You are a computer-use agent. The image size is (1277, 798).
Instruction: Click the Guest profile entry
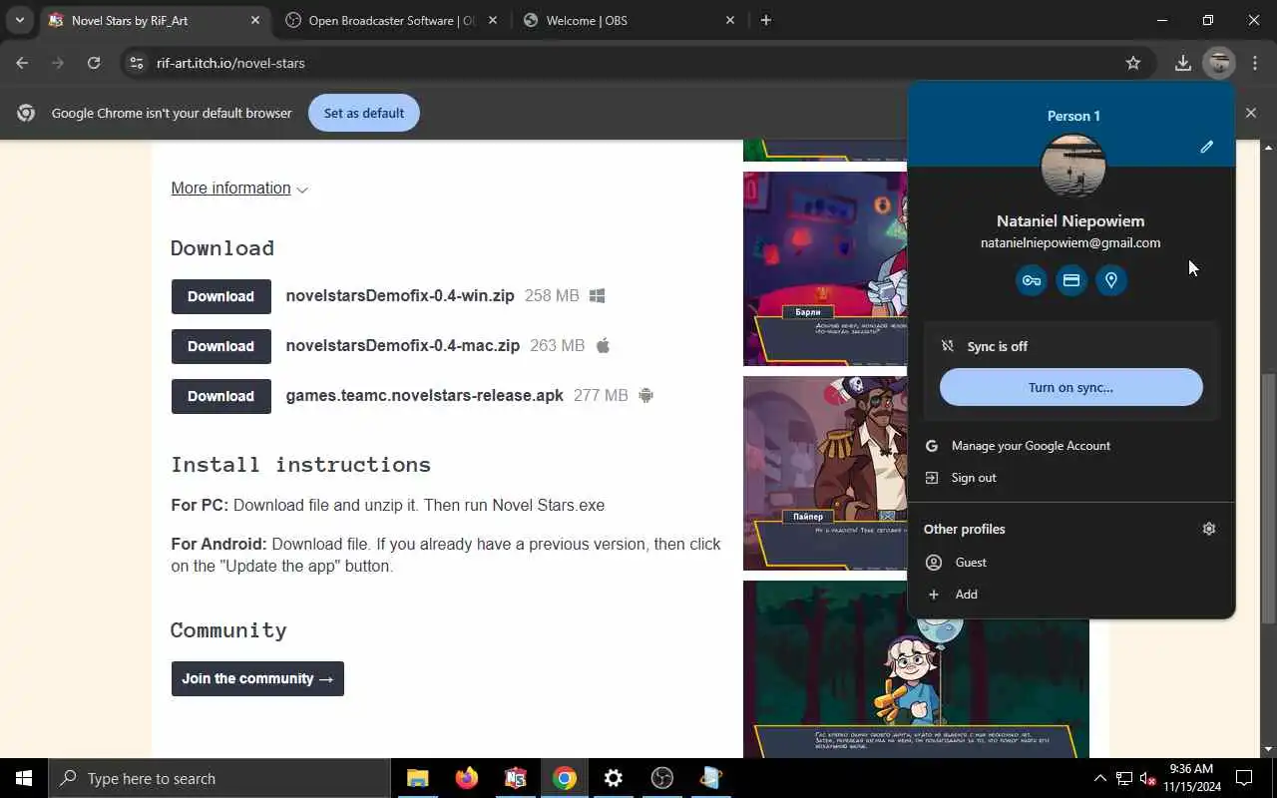[x=1071, y=563]
